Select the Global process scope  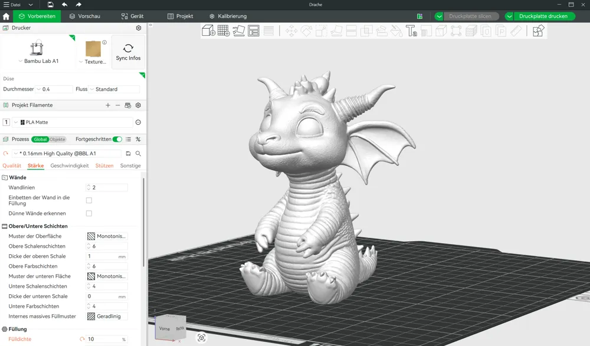coord(40,139)
